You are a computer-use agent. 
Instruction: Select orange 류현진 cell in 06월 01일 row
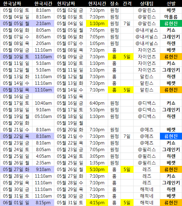[171, 203]
